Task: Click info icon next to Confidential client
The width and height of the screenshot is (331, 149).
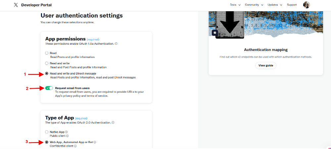Action: [75, 146]
